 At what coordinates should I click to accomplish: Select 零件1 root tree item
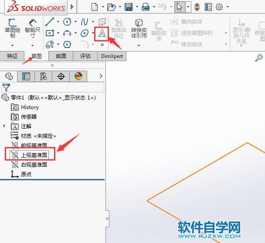(x=49, y=98)
